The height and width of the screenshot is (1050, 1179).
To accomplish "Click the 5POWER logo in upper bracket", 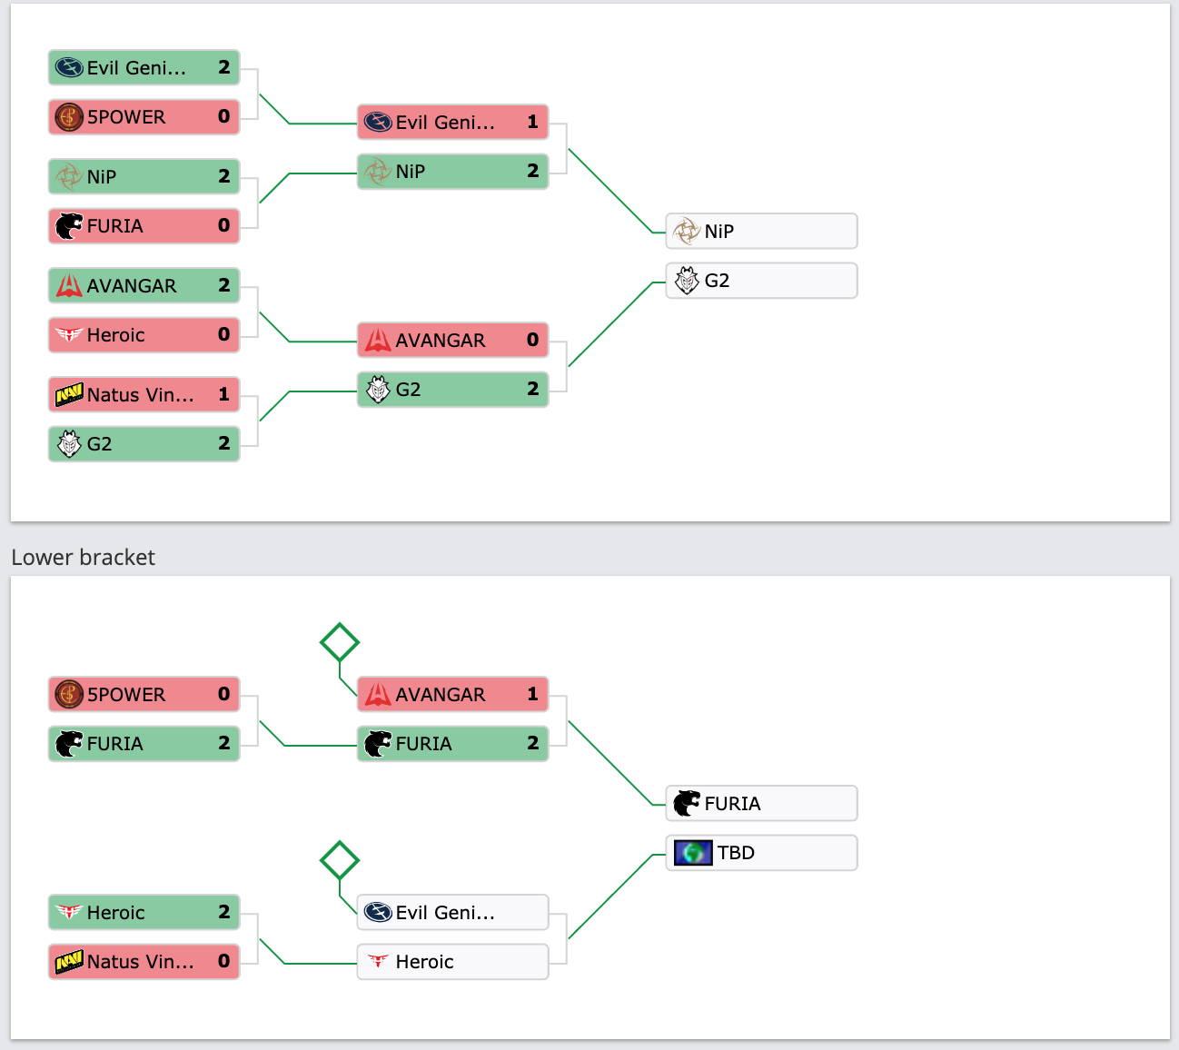I will pyautogui.click(x=69, y=116).
